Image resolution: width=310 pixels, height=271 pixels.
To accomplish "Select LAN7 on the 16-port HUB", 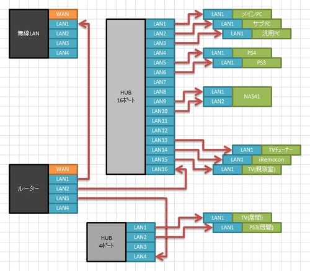I will point(160,82).
